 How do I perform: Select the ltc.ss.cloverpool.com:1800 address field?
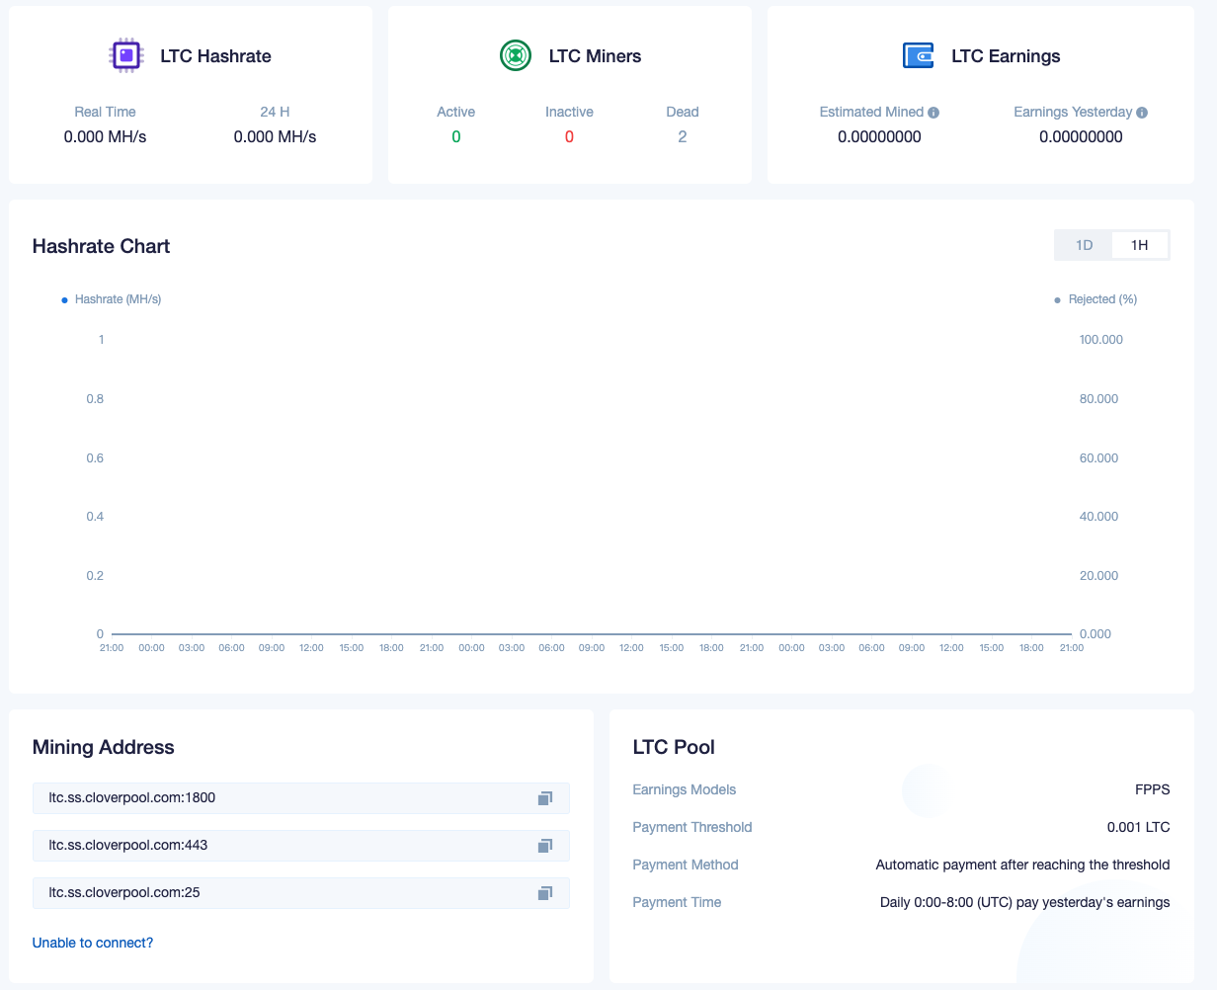point(301,798)
